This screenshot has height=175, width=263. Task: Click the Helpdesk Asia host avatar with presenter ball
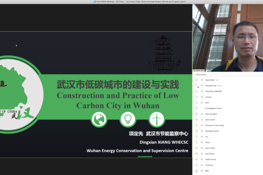point(197,86)
